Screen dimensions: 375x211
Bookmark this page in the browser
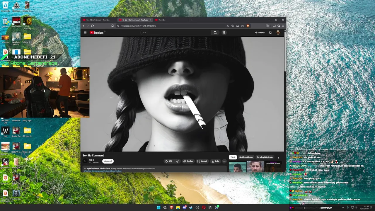112,26
